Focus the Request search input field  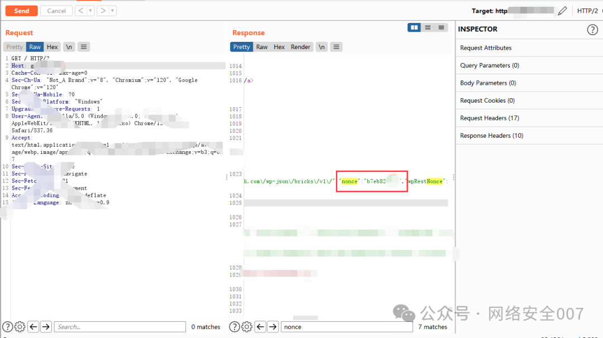tap(120, 327)
